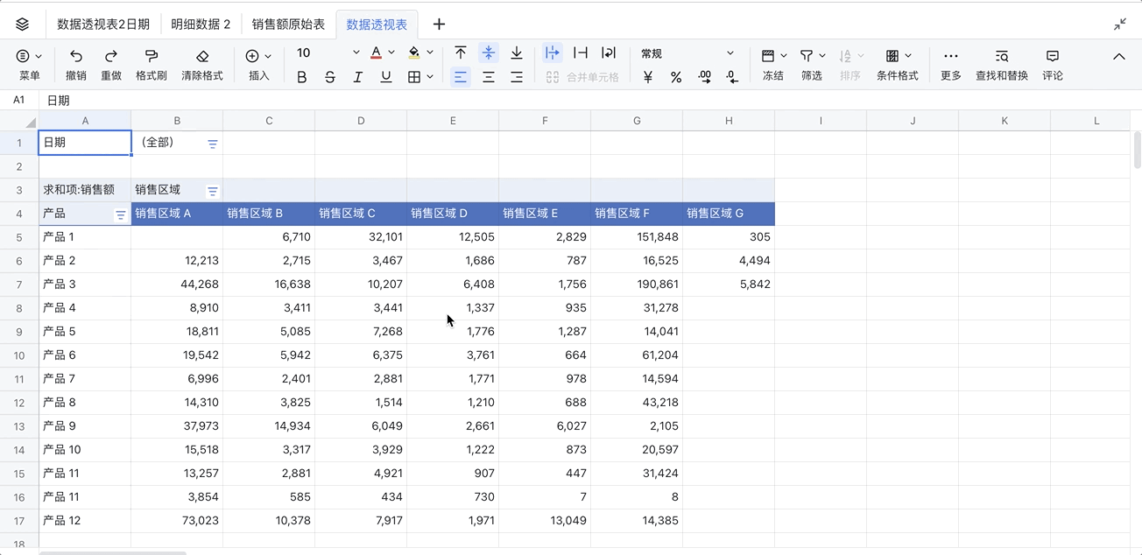Image resolution: width=1142 pixels, height=555 pixels.
Task: Open the 筛选 filter dropdown
Action: (812, 65)
